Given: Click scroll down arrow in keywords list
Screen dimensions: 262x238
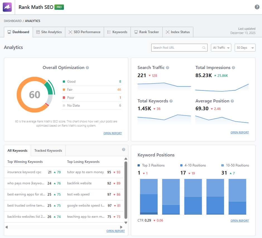Looking at the screenshot, I should (x=126, y=223).
